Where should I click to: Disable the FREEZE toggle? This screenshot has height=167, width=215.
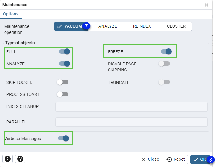point(166,51)
